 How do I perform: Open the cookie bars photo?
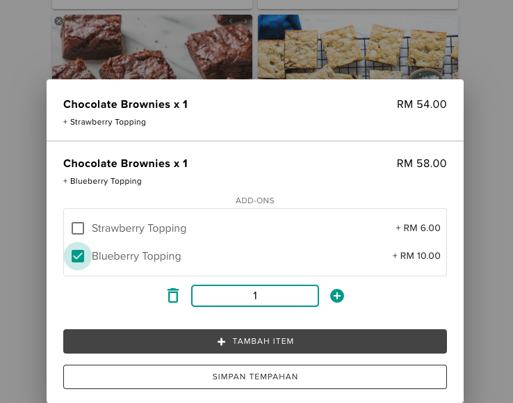pos(357,49)
